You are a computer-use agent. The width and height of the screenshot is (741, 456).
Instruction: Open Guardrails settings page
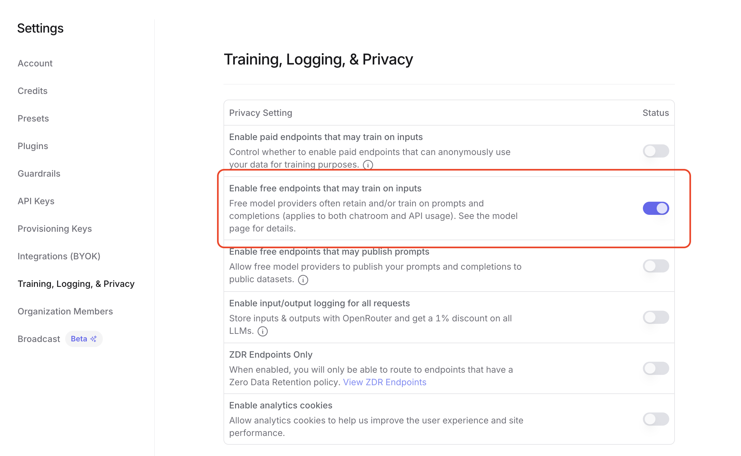pos(39,174)
